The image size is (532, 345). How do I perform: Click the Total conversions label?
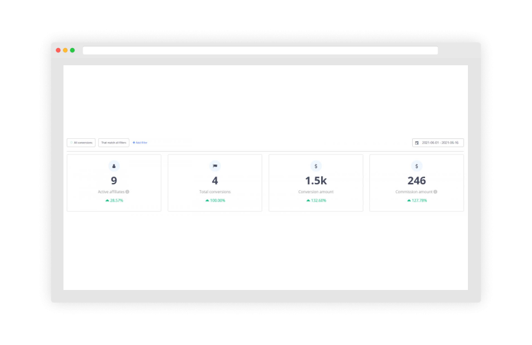[215, 191]
